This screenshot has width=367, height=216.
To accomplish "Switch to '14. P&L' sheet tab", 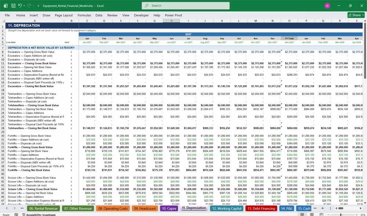I will click(x=287, y=209).
